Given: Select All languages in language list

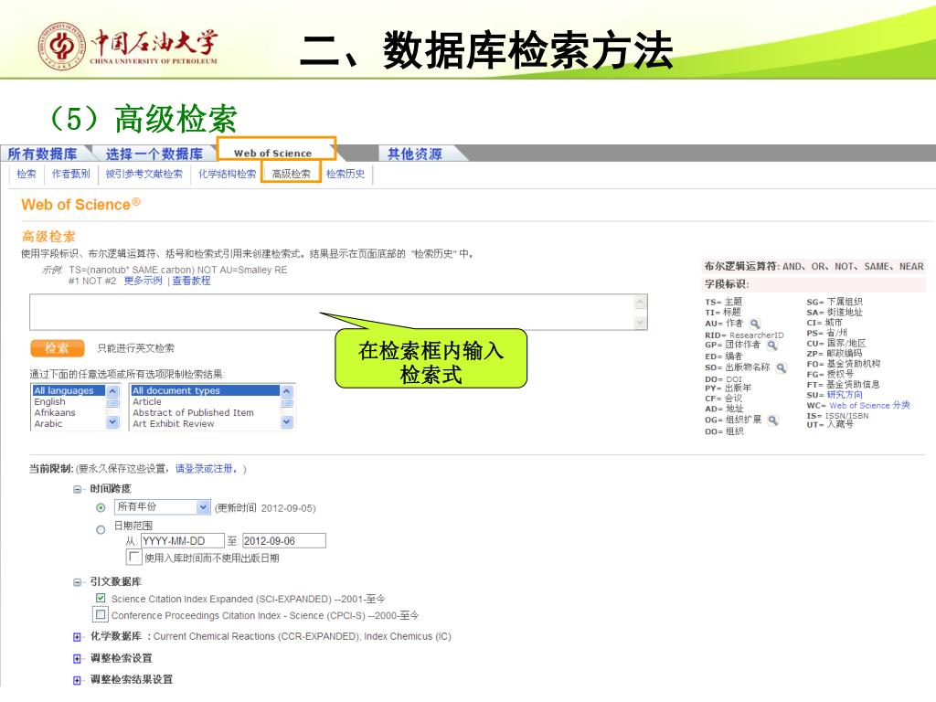Looking at the screenshot, I should click(x=69, y=391).
